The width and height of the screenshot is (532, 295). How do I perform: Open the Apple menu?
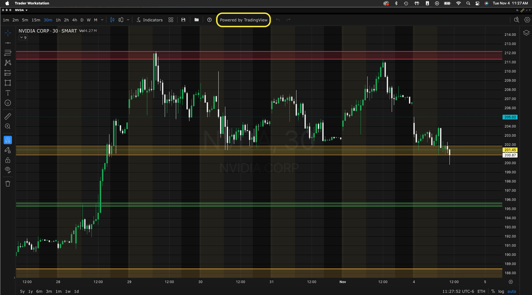[x=7, y=3]
